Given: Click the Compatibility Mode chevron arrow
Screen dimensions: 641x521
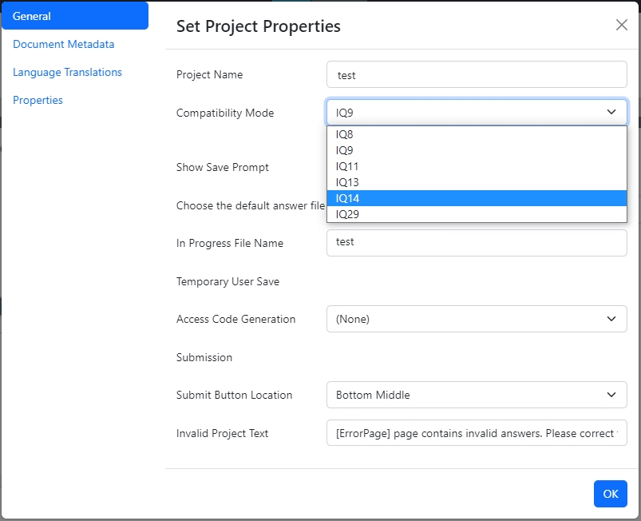Looking at the screenshot, I should coord(611,113).
